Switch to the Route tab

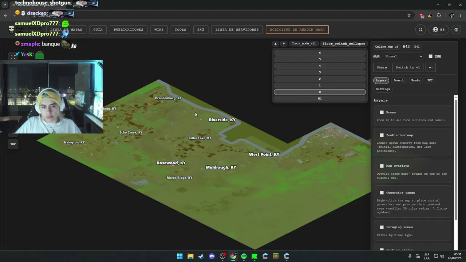point(416,80)
